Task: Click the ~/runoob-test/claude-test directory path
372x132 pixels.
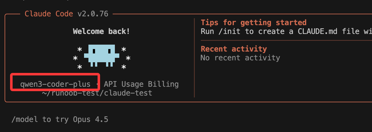Action: click(x=97, y=93)
